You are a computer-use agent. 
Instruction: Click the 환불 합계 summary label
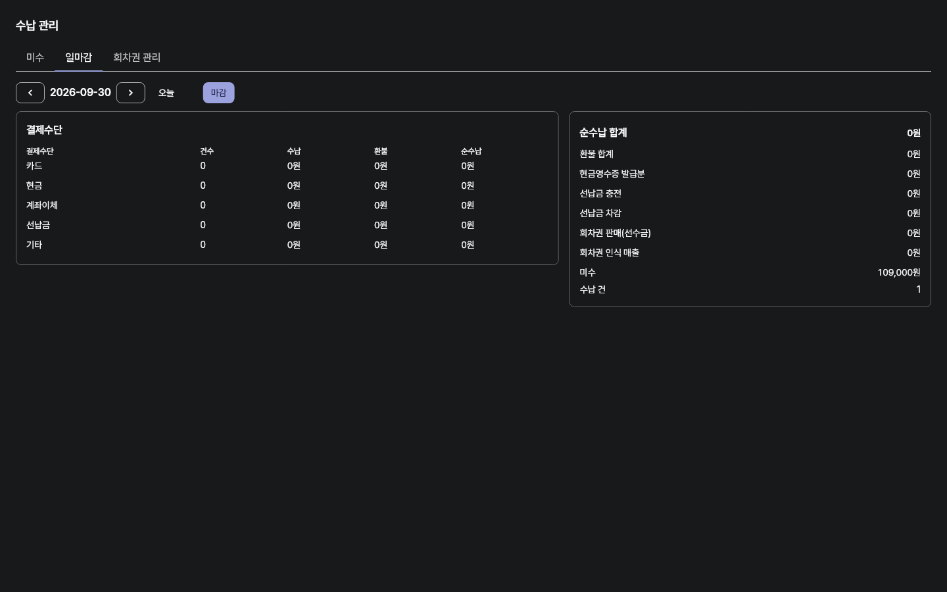pyautogui.click(x=596, y=154)
